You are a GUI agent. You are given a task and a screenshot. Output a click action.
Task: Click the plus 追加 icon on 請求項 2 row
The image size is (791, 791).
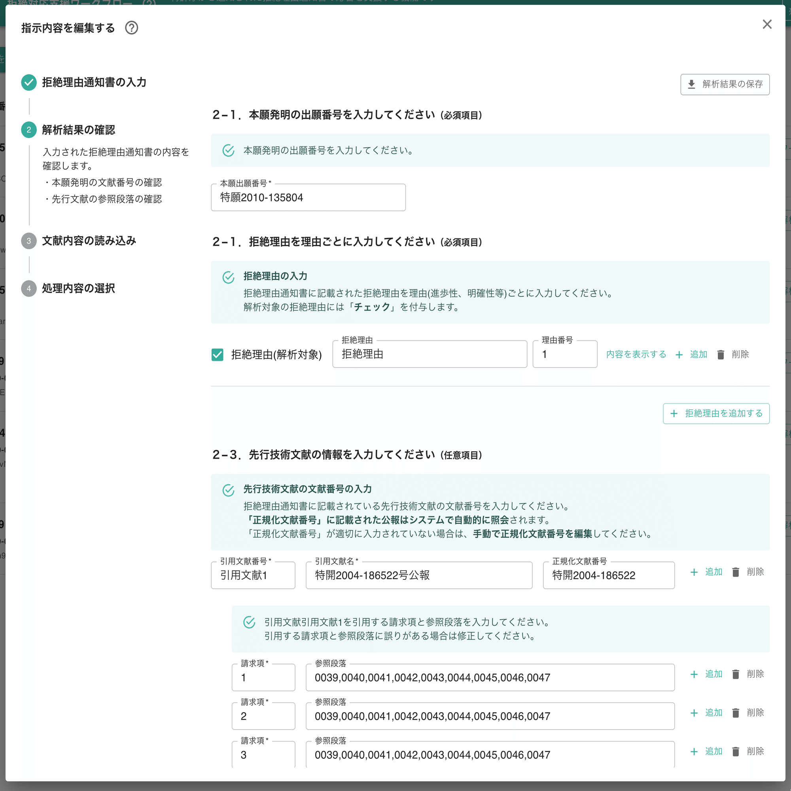pyautogui.click(x=694, y=712)
